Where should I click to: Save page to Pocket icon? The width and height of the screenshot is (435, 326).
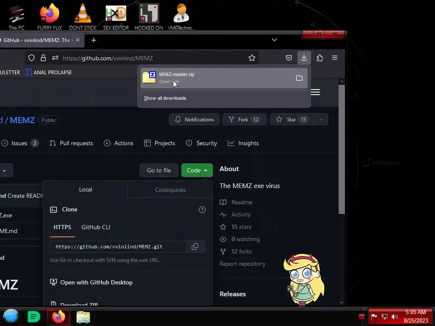point(289,58)
